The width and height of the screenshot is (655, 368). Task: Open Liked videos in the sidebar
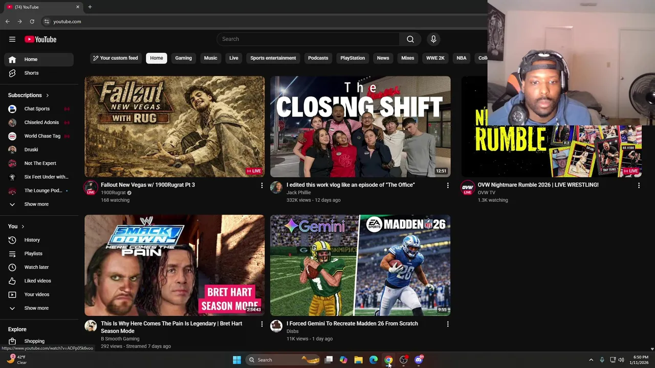point(39,281)
